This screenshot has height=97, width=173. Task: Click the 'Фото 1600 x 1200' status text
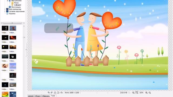pyautogui.click(x=72, y=93)
